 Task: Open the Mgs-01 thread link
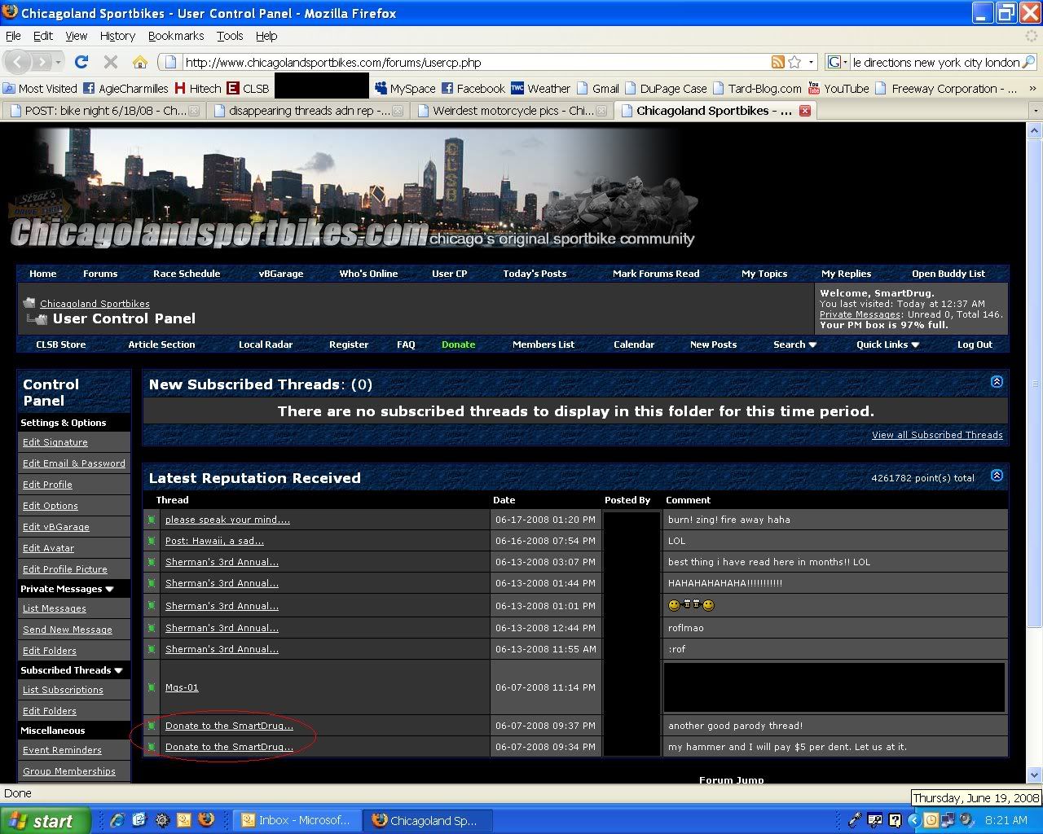point(182,687)
